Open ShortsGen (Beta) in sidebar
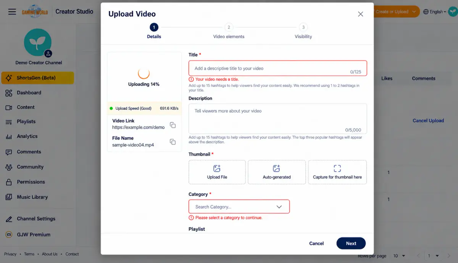 [37, 78]
